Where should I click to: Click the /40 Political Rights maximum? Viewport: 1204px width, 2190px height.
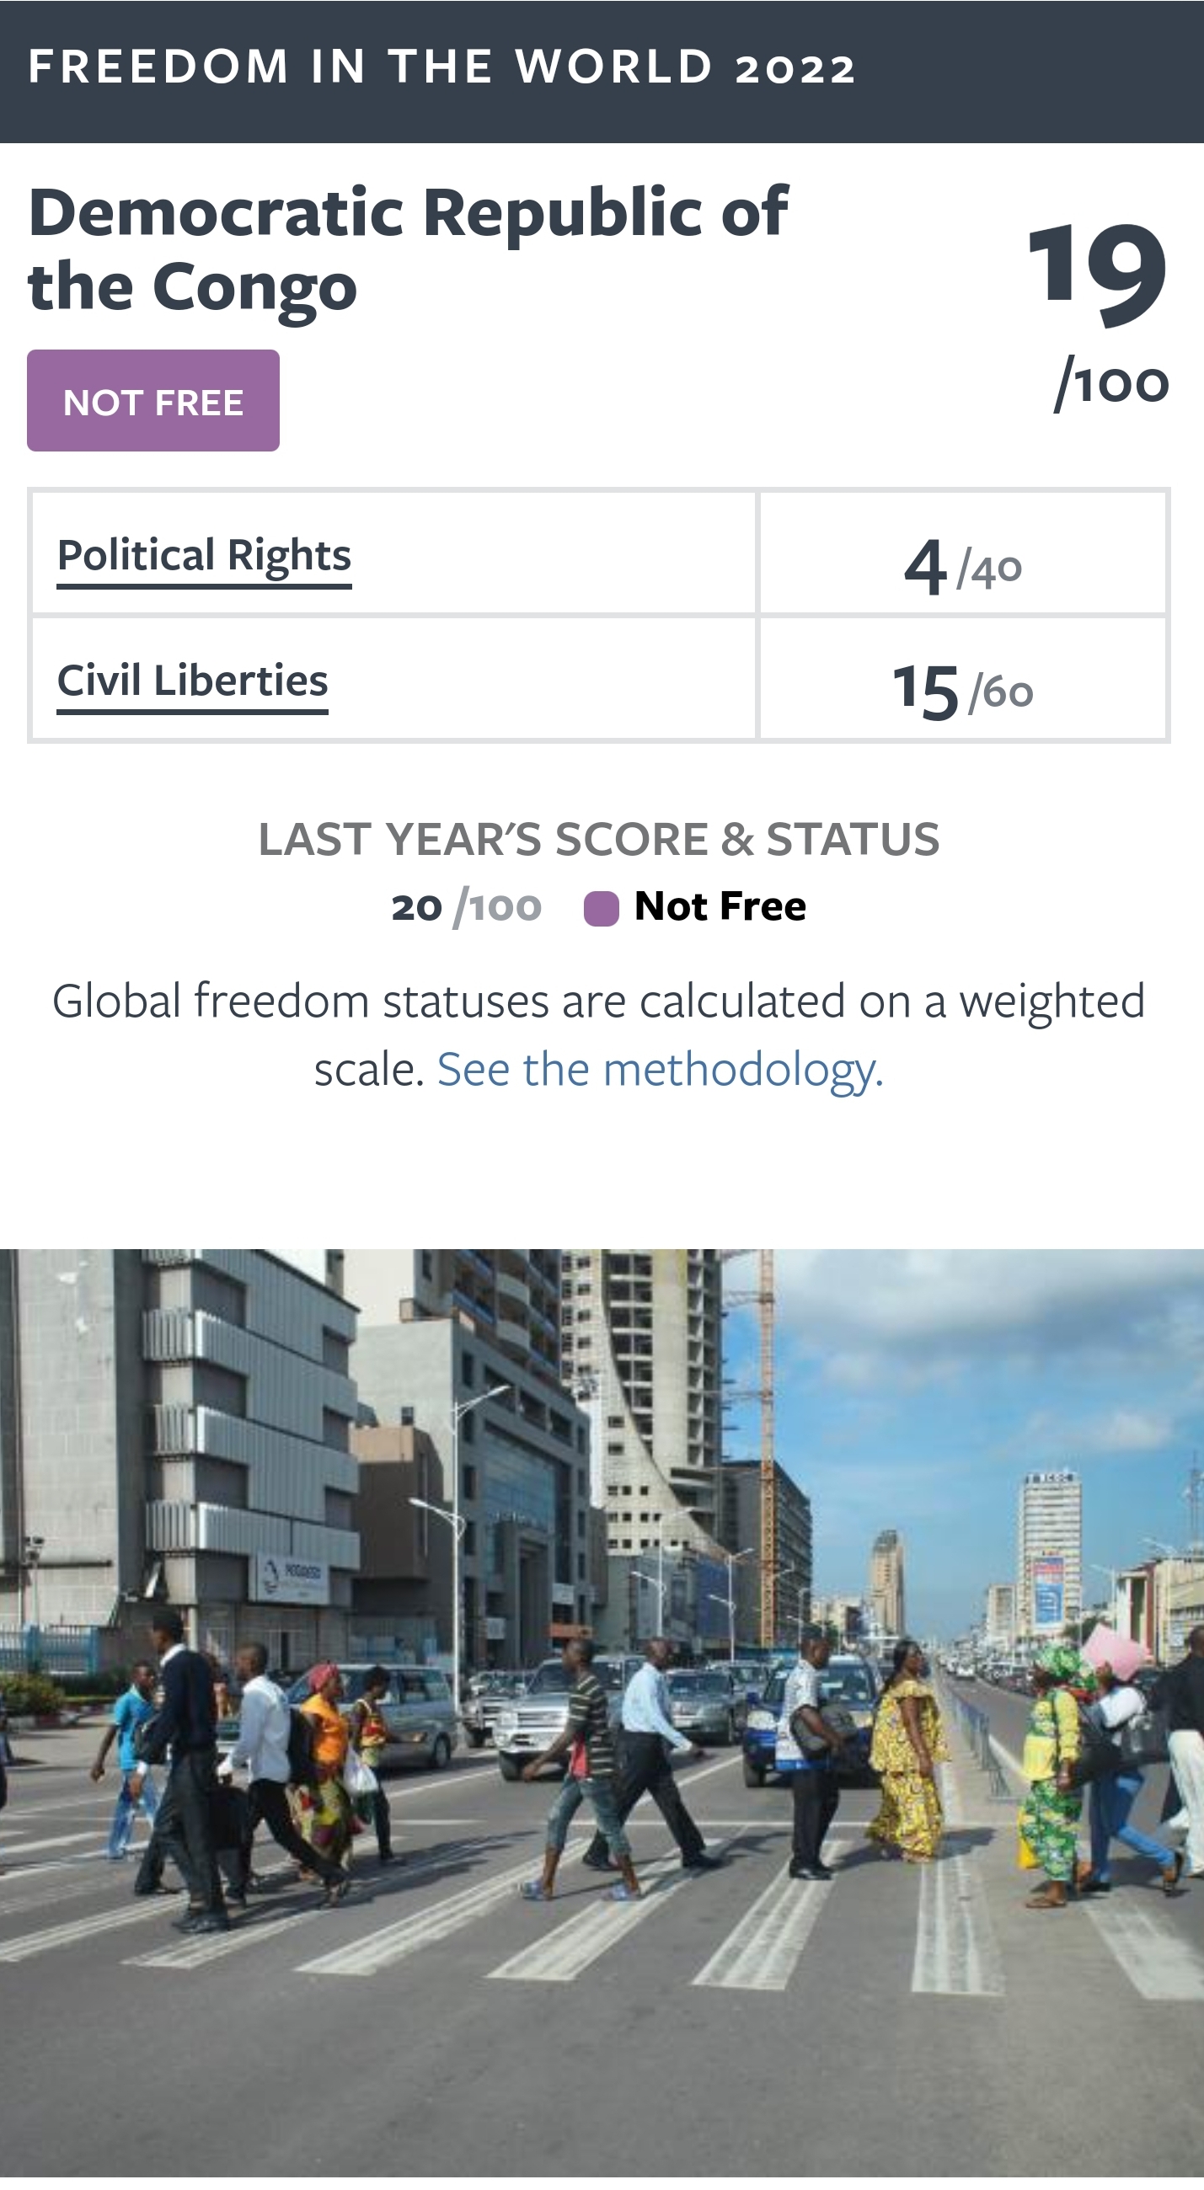pos(990,569)
